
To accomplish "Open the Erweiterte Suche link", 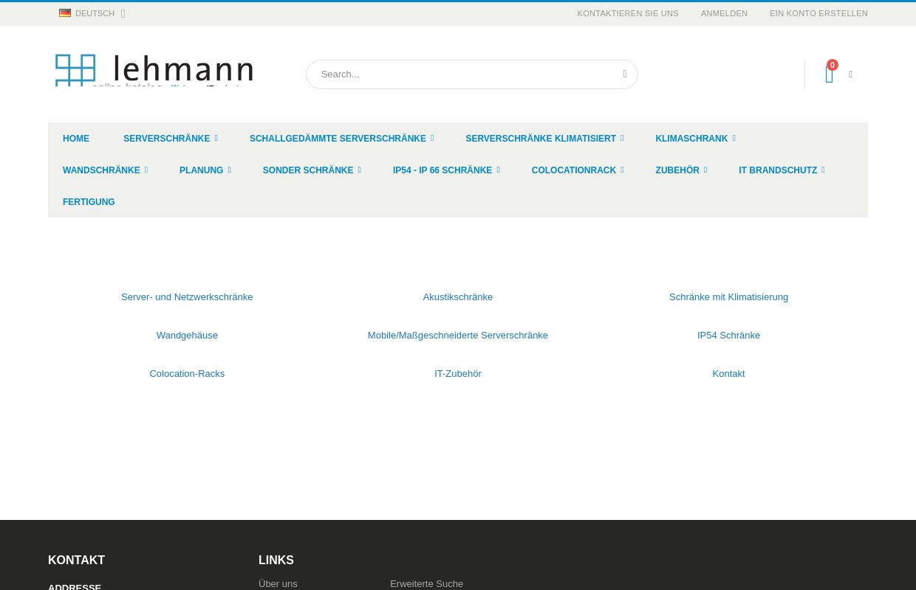I will pyautogui.click(x=427, y=583).
